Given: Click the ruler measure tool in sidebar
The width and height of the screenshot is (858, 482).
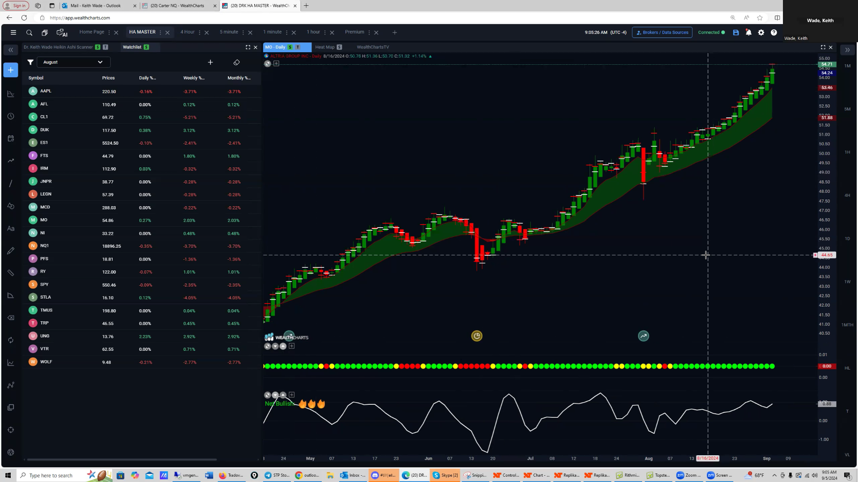Looking at the screenshot, I should [11, 273].
